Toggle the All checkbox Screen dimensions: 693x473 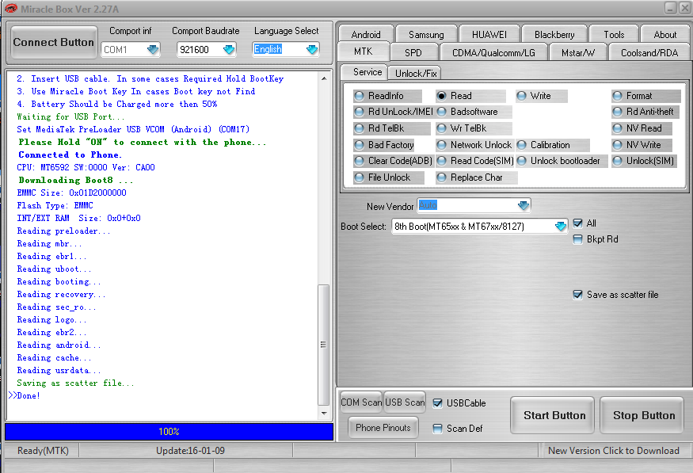coord(577,223)
